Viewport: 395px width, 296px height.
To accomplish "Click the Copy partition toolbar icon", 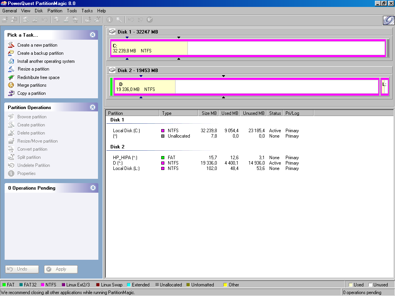I will (14, 20).
